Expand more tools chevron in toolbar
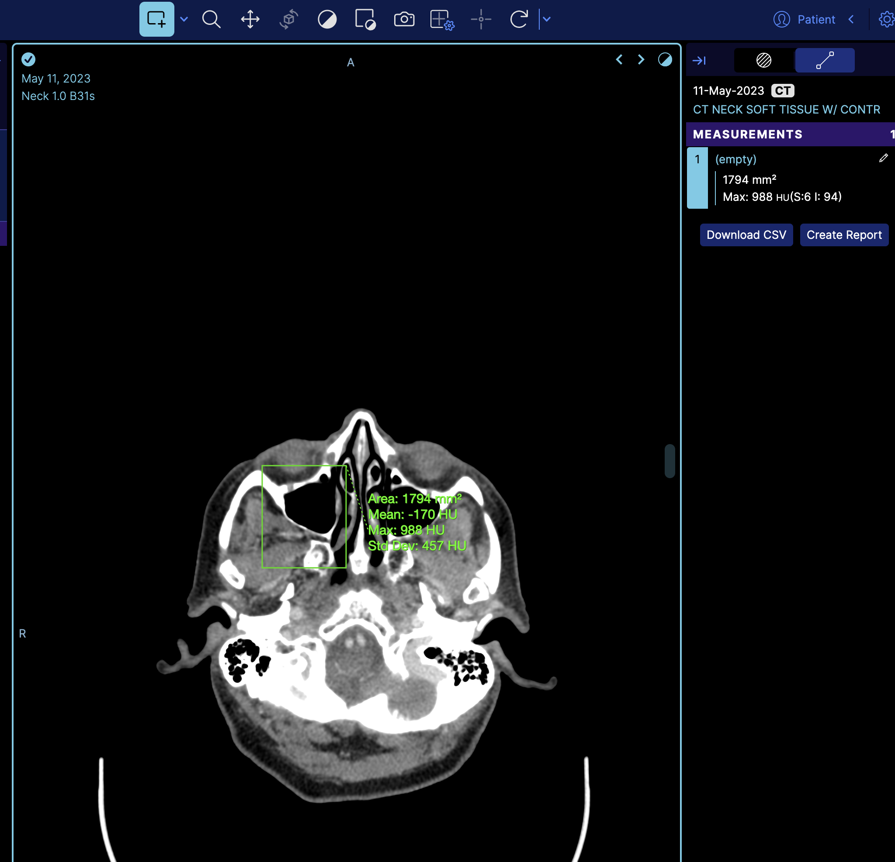Viewport: 895px width, 862px height. click(x=547, y=19)
